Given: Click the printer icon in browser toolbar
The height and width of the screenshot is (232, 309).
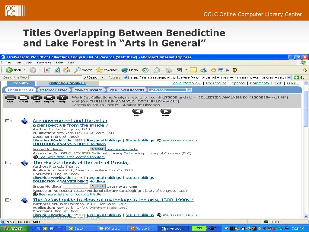Looking at the screenshot, I should click(168, 70).
